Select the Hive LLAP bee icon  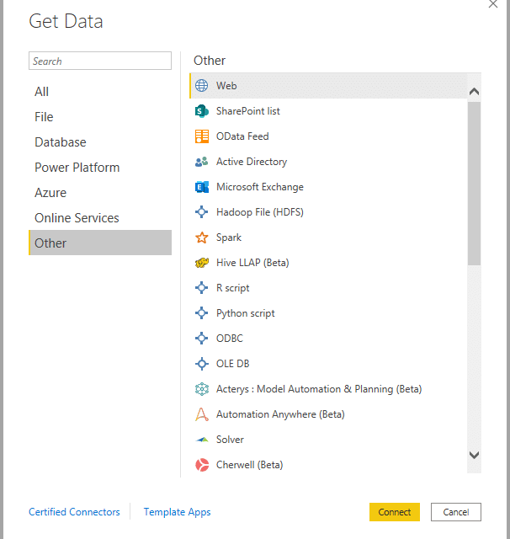pyautogui.click(x=202, y=263)
